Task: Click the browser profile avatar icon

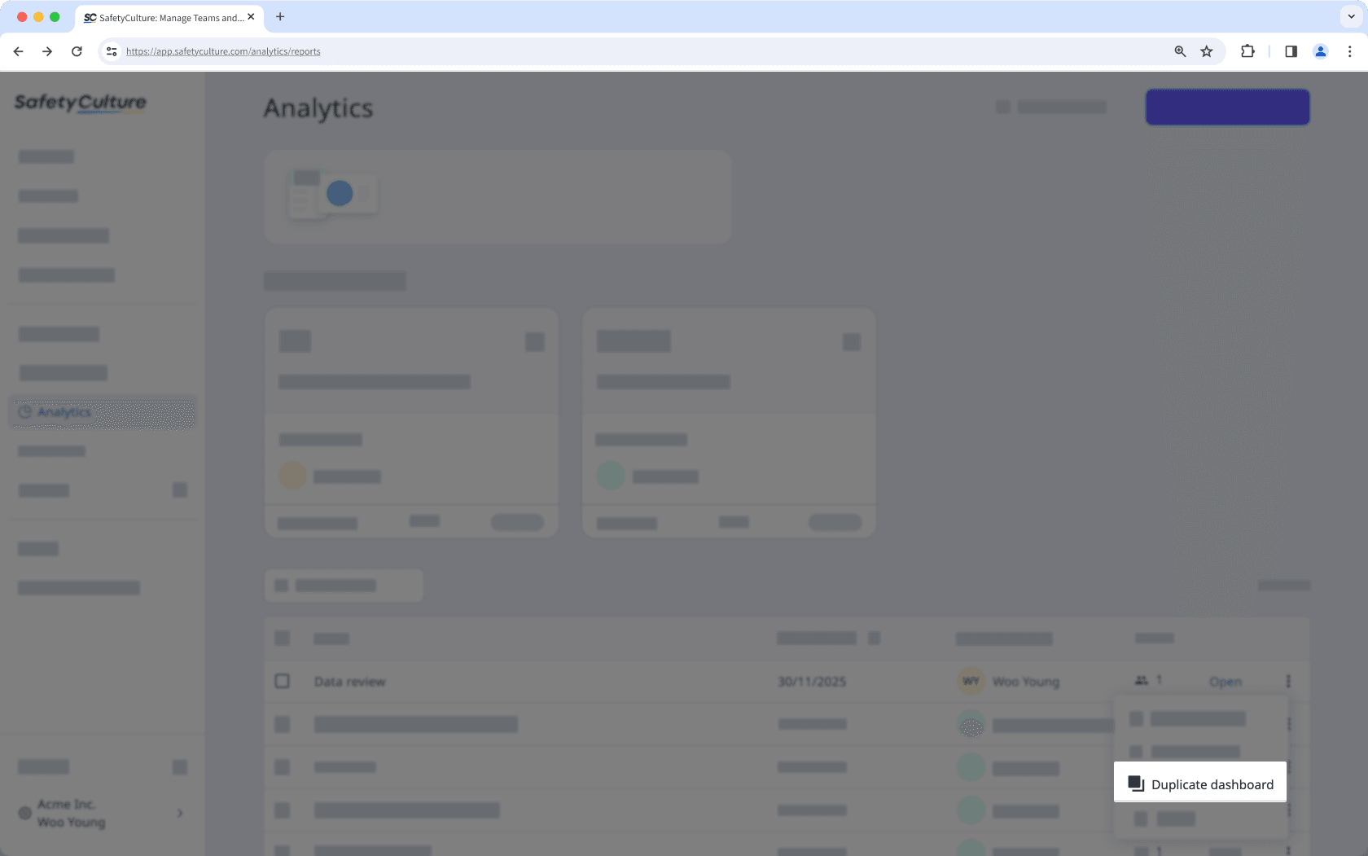Action: tap(1320, 51)
